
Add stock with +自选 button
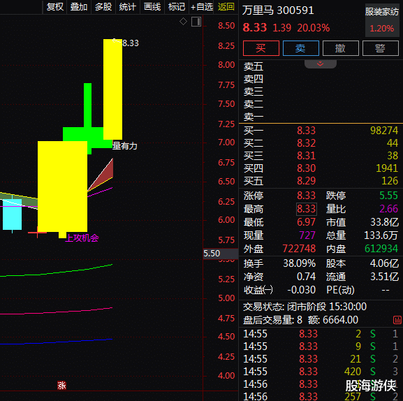pyautogui.click(x=202, y=7)
